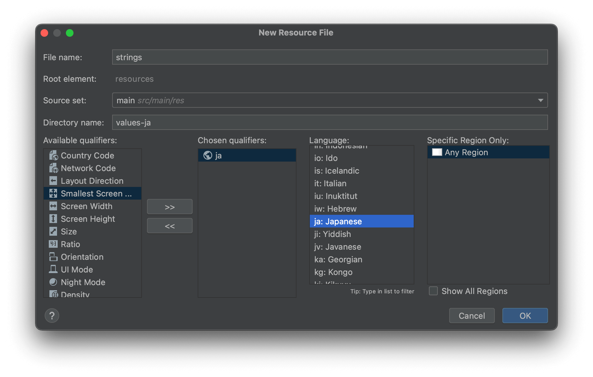Click the Night Mode moon icon
The width and height of the screenshot is (593, 377).
pyautogui.click(x=53, y=282)
